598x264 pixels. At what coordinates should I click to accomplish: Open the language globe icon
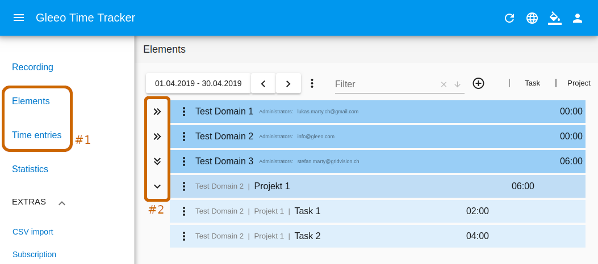[532, 18]
